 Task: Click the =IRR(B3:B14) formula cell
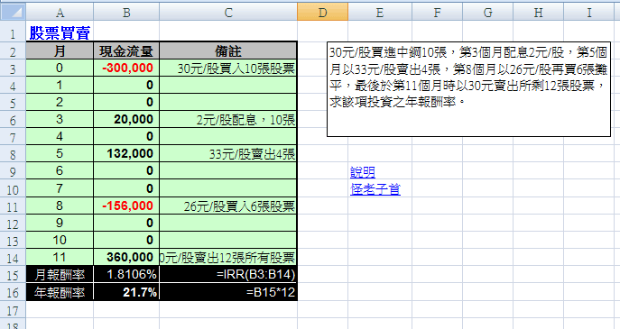228,274
